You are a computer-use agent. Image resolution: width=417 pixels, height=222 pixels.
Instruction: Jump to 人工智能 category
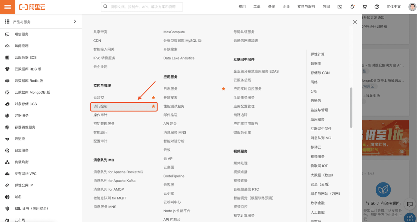pos(318,212)
